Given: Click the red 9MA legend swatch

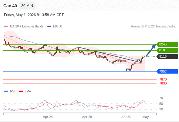Looking at the screenshot, I should point(21,91).
